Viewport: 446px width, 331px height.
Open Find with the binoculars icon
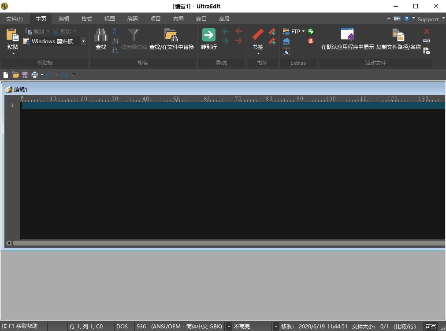(x=100, y=35)
